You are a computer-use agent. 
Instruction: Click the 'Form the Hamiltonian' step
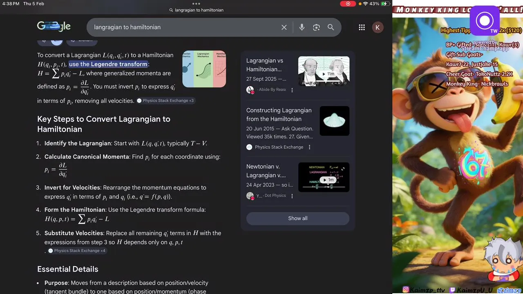click(75, 210)
